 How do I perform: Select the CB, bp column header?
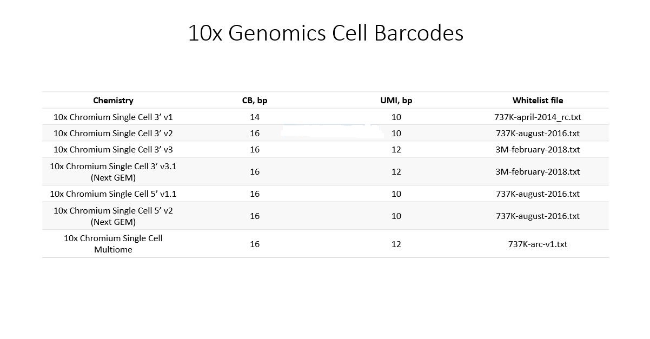pyautogui.click(x=255, y=100)
